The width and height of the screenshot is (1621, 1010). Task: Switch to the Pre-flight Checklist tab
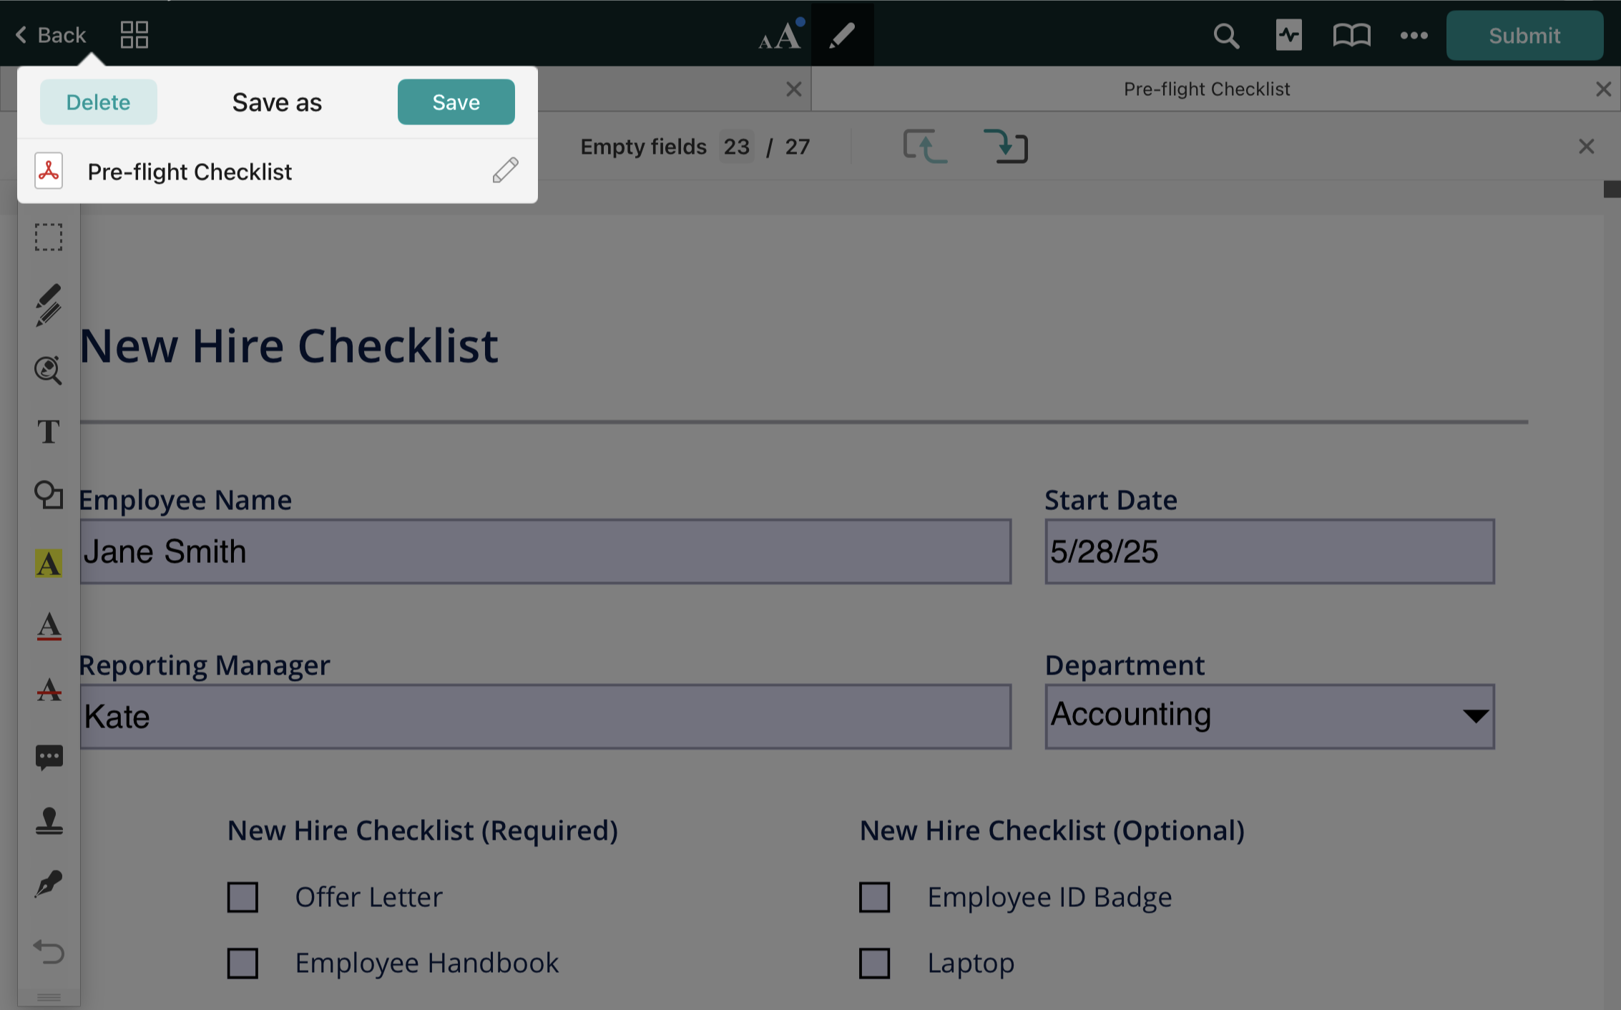pyautogui.click(x=1206, y=89)
